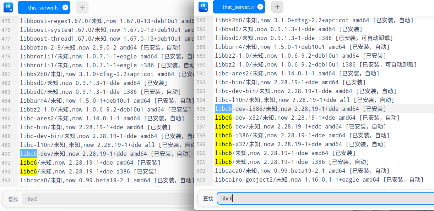Click line 591 libc-ares2 in right window
The image size is (434, 211).
pos(297,73)
